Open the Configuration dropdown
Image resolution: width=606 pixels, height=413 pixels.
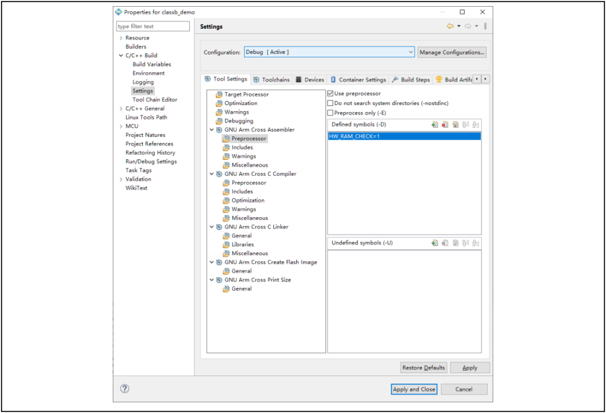click(x=329, y=52)
